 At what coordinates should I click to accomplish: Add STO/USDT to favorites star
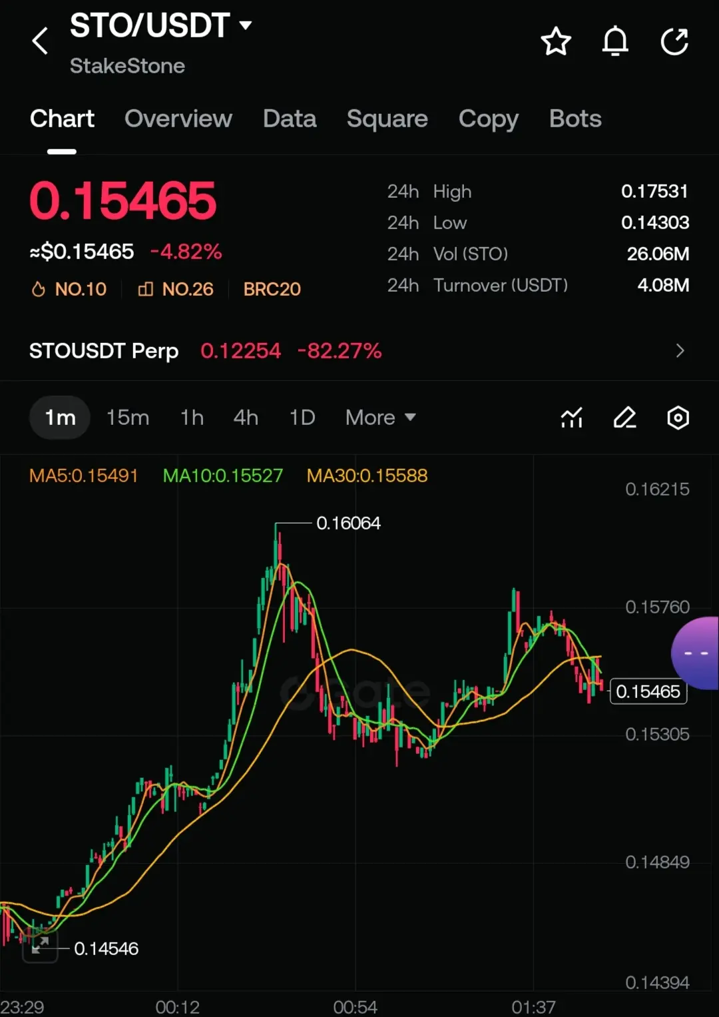tap(556, 41)
